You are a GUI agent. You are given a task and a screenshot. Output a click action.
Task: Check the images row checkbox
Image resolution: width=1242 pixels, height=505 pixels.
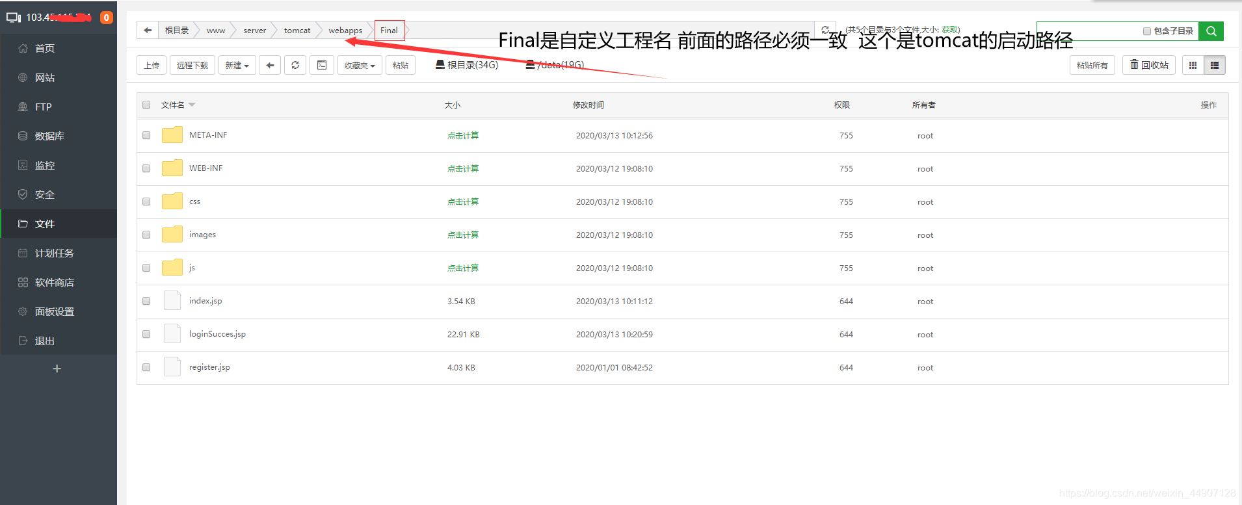pos(146,235)
